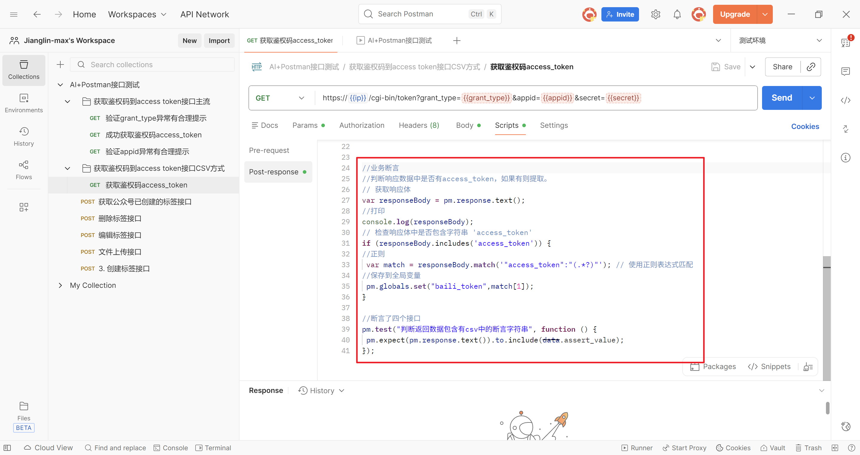Viewport: 860px width, 455px height.
Task: Open the settings gear icon
Action: [x=655, y=14]
